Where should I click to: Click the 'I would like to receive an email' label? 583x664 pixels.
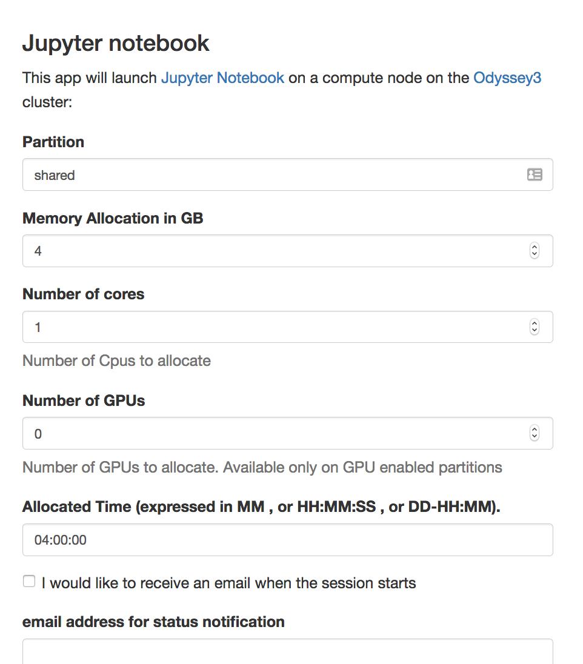coord(229,583)
